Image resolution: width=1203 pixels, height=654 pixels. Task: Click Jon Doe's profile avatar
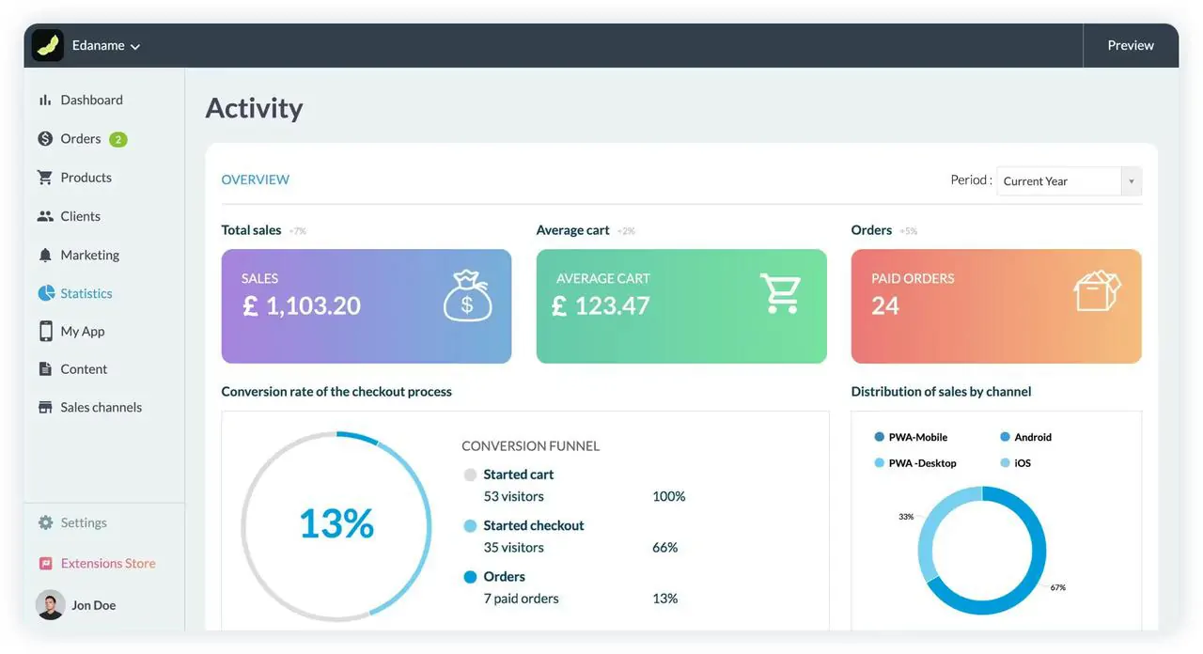point(50,605)
